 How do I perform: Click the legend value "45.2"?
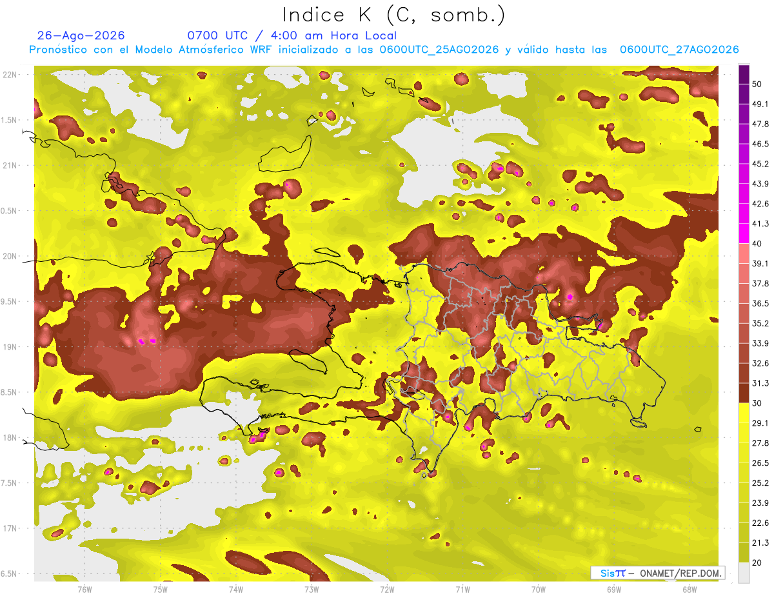click(x=760, y=164)
